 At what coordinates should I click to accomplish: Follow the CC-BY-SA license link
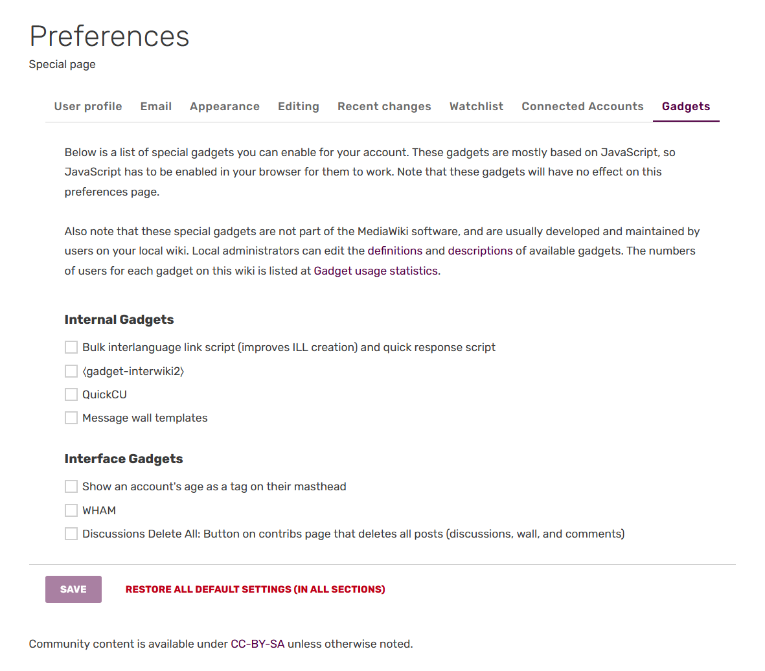click(258, 644)
